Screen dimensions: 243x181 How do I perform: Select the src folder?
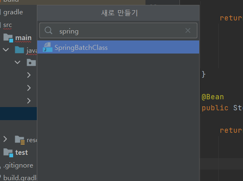point(7,25)
